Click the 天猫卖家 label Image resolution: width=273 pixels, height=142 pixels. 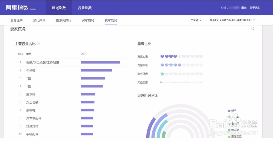[143, 82]
